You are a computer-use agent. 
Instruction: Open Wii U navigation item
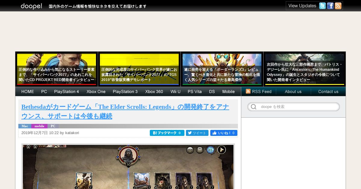[175, 91]
